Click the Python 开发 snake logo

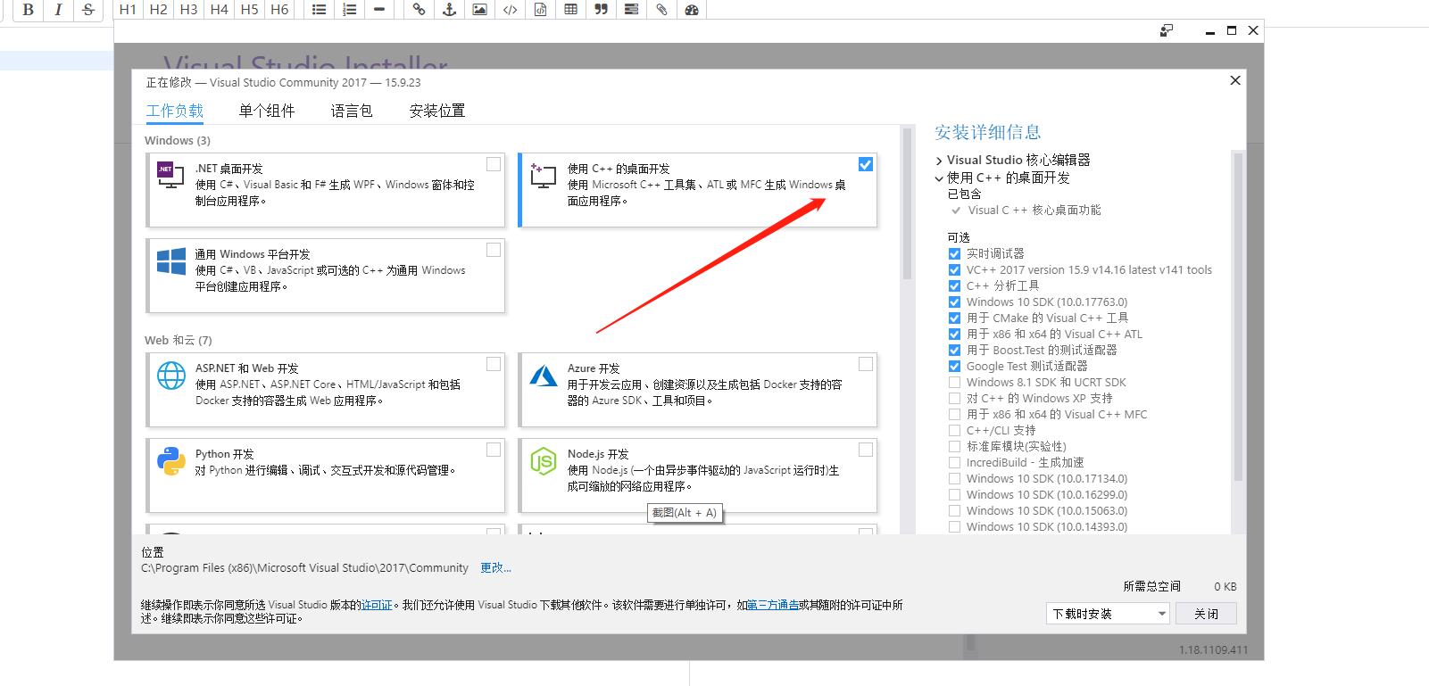click(x=171, y=461)
